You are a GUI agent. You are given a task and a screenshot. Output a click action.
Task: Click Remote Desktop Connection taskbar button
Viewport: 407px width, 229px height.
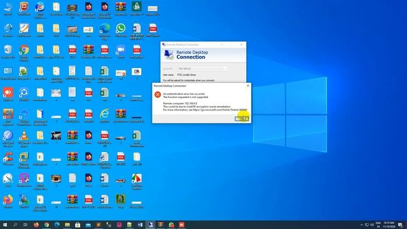(151, 225)
